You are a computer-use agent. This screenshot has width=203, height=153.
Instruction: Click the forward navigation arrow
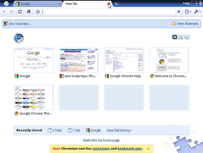(x=11, y=12)
